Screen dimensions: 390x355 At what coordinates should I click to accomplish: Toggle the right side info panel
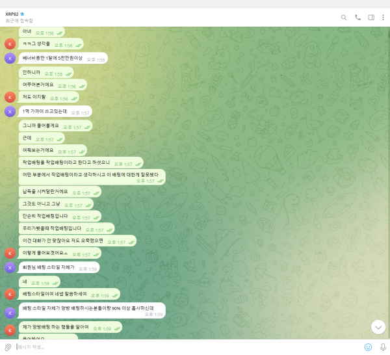click(x=371, y=18)
